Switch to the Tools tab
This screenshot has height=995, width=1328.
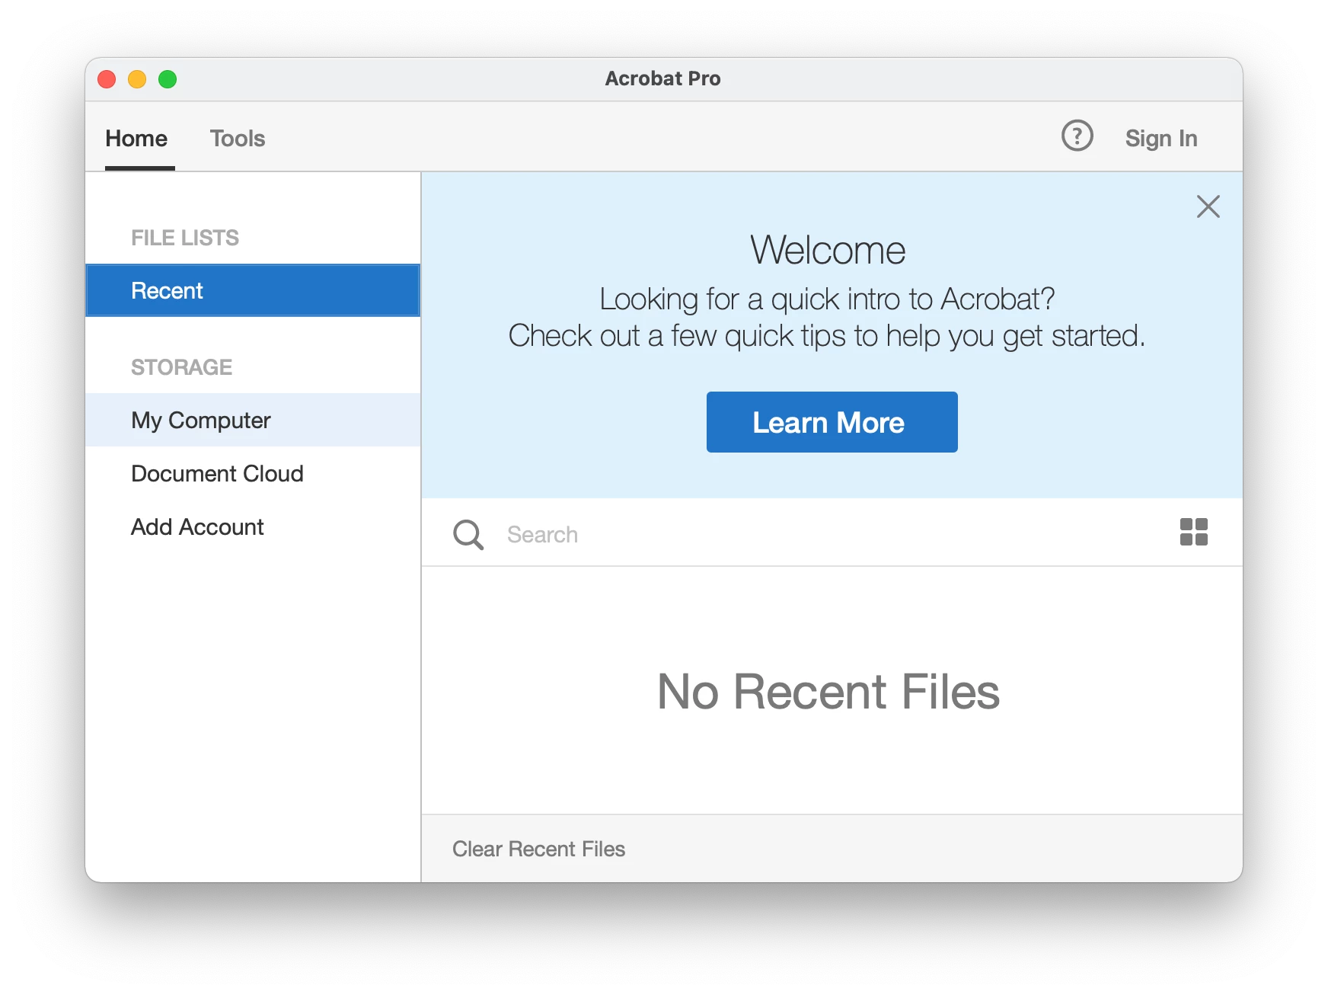pyautogui.click(x=238, y=139)
